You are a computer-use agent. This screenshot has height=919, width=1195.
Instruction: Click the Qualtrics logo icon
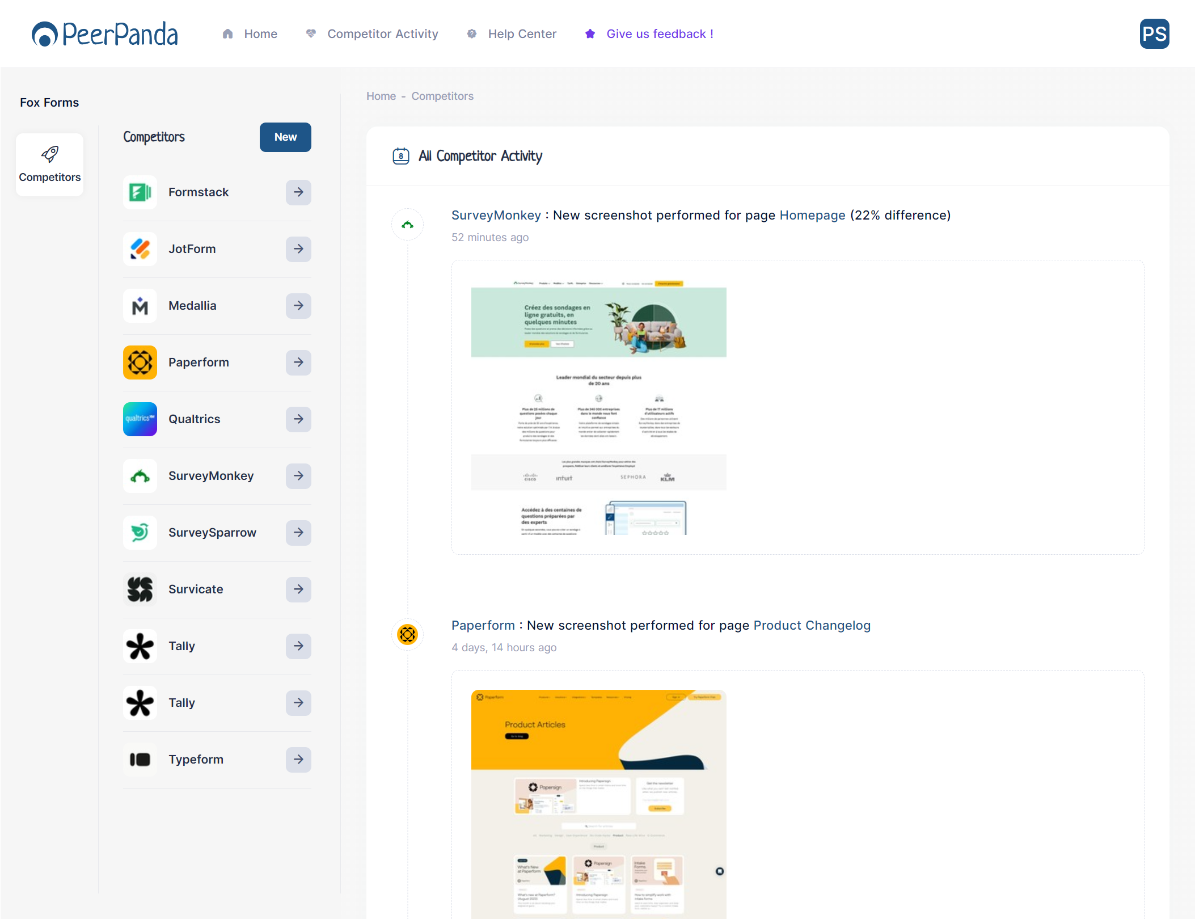[x=140, y=419]
